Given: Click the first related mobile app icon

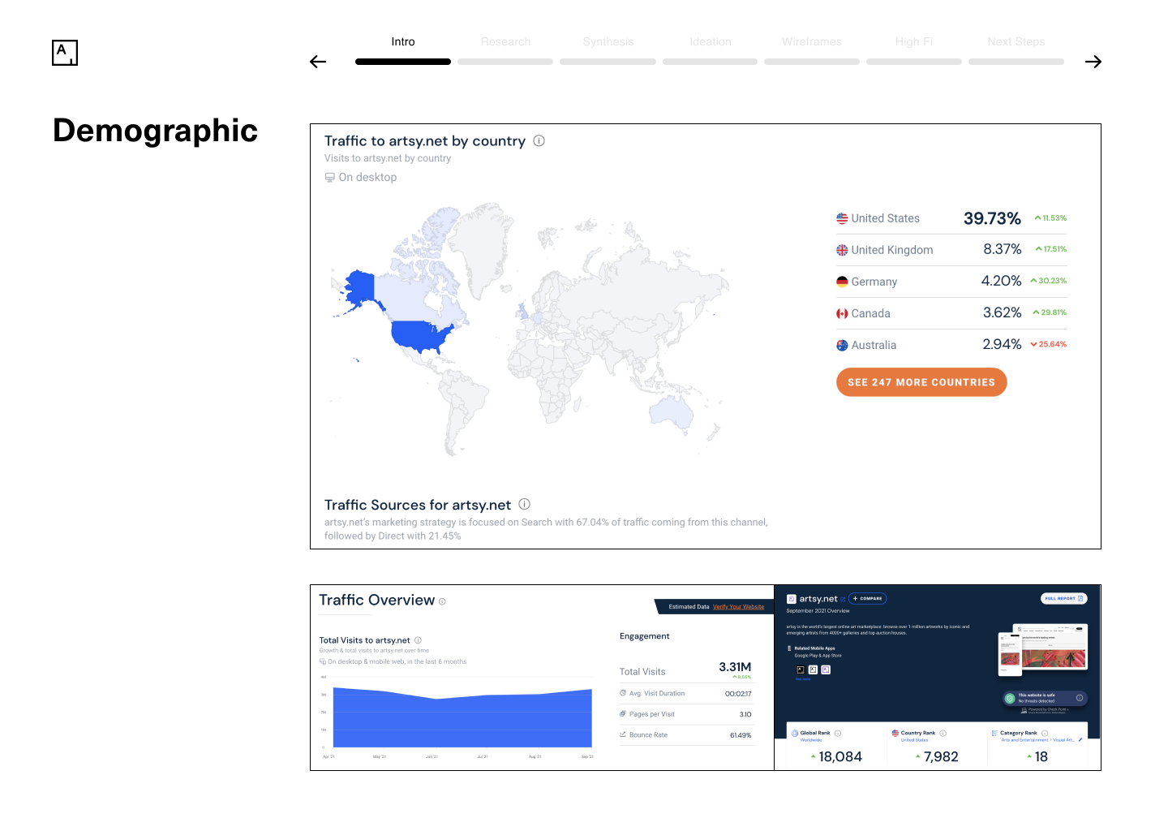Looking at the screenshot, I should coord(801,670).
